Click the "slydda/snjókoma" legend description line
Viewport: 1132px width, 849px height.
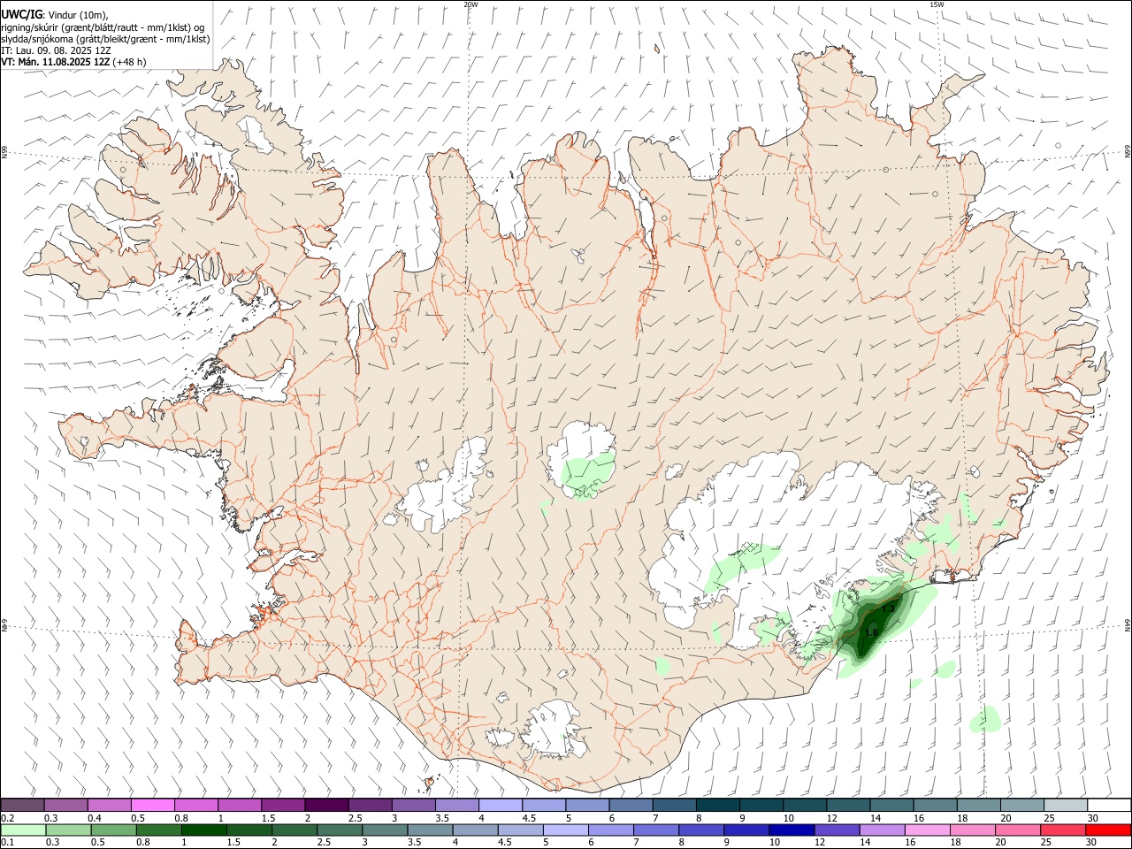pyautogui.click(x=106, y=39)
